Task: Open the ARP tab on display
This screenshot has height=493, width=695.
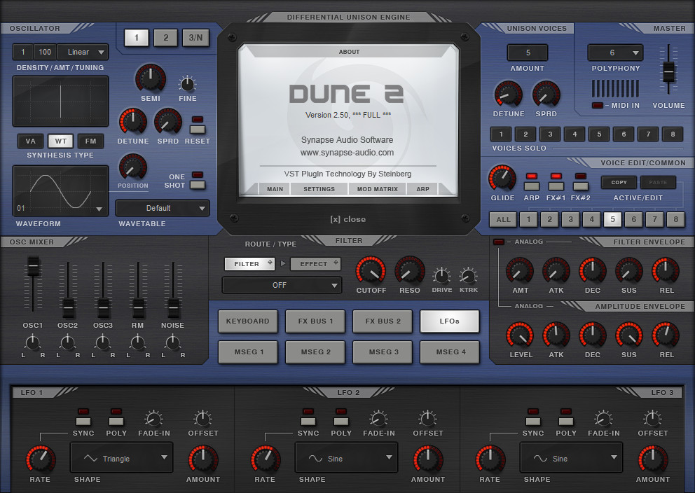Action: pos(422,189)
